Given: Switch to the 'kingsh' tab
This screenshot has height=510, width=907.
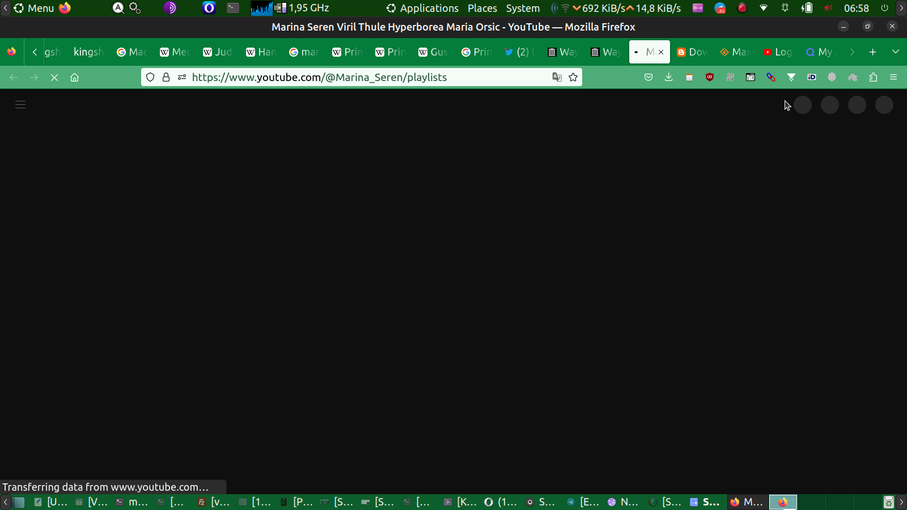Looking at the screenshot, I should pyautogui.click(x=88, y=52).
